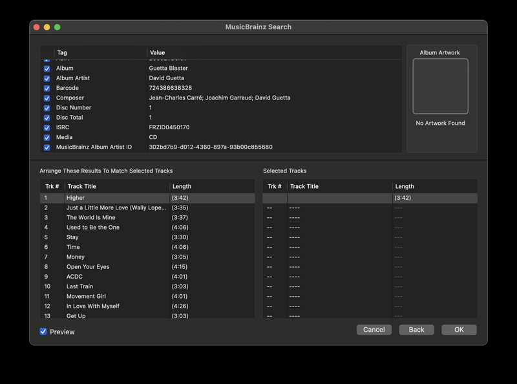Click the (3:30) length cell

[180, 237]
